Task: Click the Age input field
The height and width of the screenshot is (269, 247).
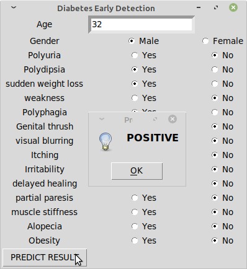Action: (x=141, y=24)
